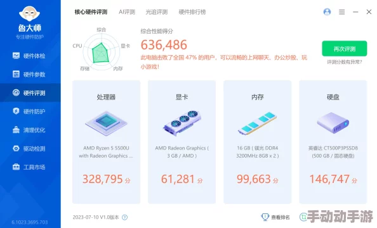
Task: Click the help icon beside V1.0版本
Action: pos(124,217)
